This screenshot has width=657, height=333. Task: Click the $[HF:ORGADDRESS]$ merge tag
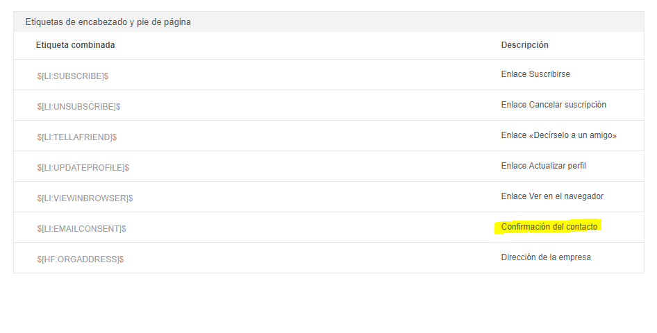(81, 259)
